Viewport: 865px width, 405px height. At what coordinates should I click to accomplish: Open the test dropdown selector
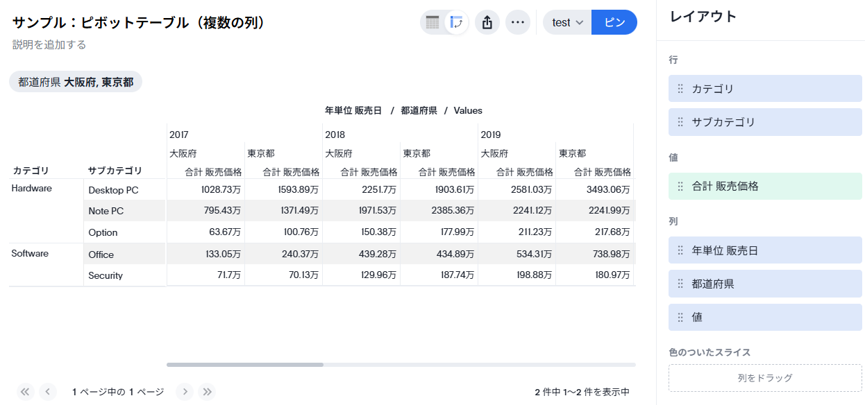[x=567, y=22]
